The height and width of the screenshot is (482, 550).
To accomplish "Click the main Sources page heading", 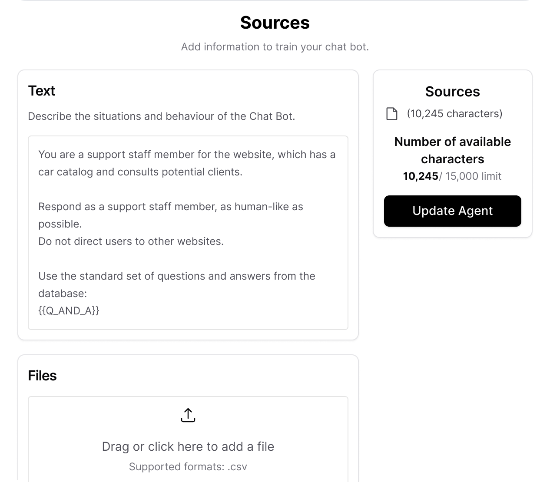I will coord(275,23).
